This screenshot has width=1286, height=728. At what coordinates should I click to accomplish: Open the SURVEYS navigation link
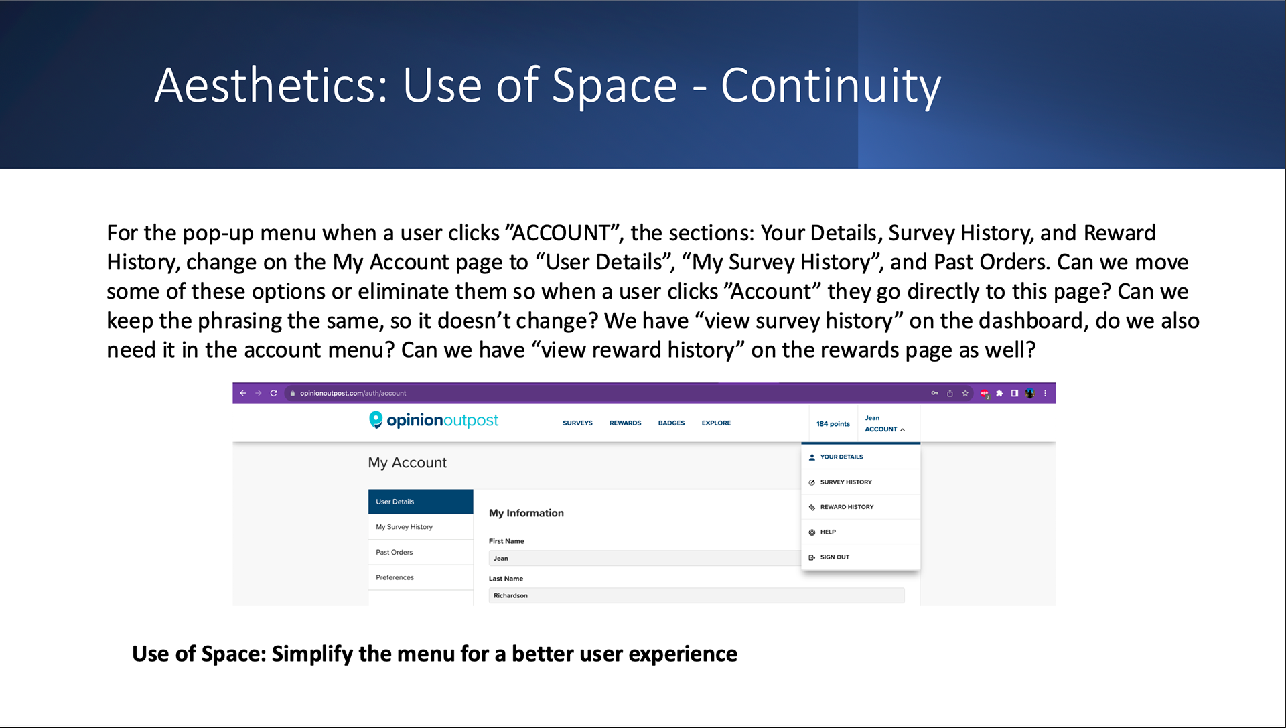[x=577, y=423]
